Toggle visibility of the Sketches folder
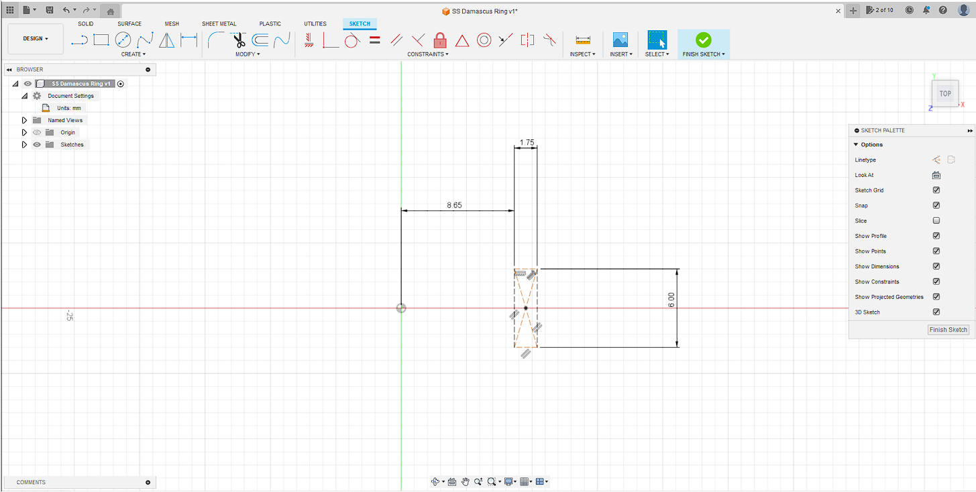Image resolution: width=976 pixels, height=492 pixels. pyautogui.click(x=37, y=145)
